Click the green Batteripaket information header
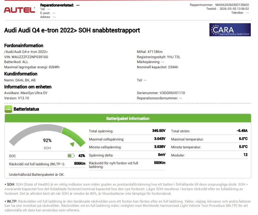The height and width of the screenshot is (215, 258). click(128, 118)
